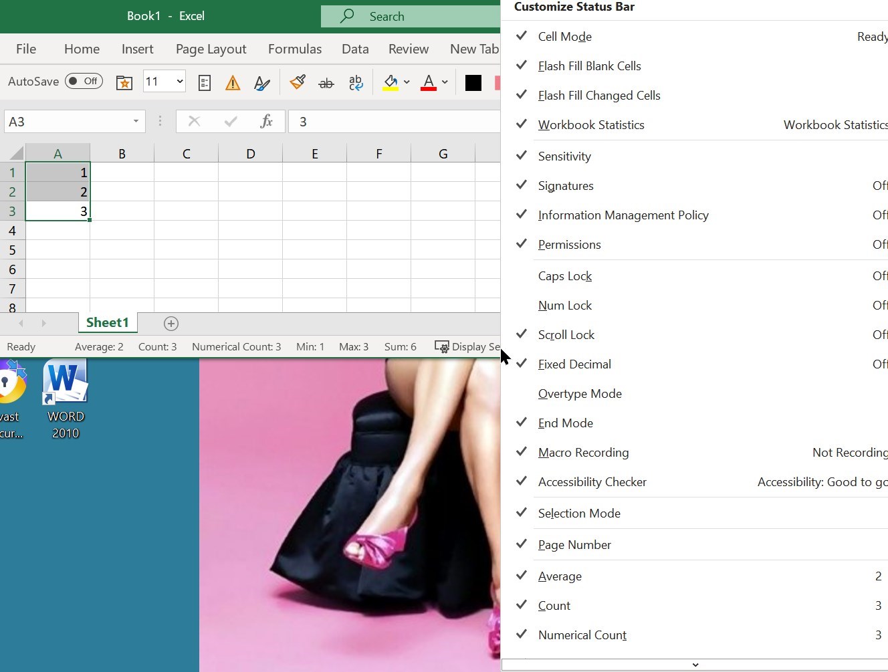Open the Page Layout ribbon tab

[211, 49]
